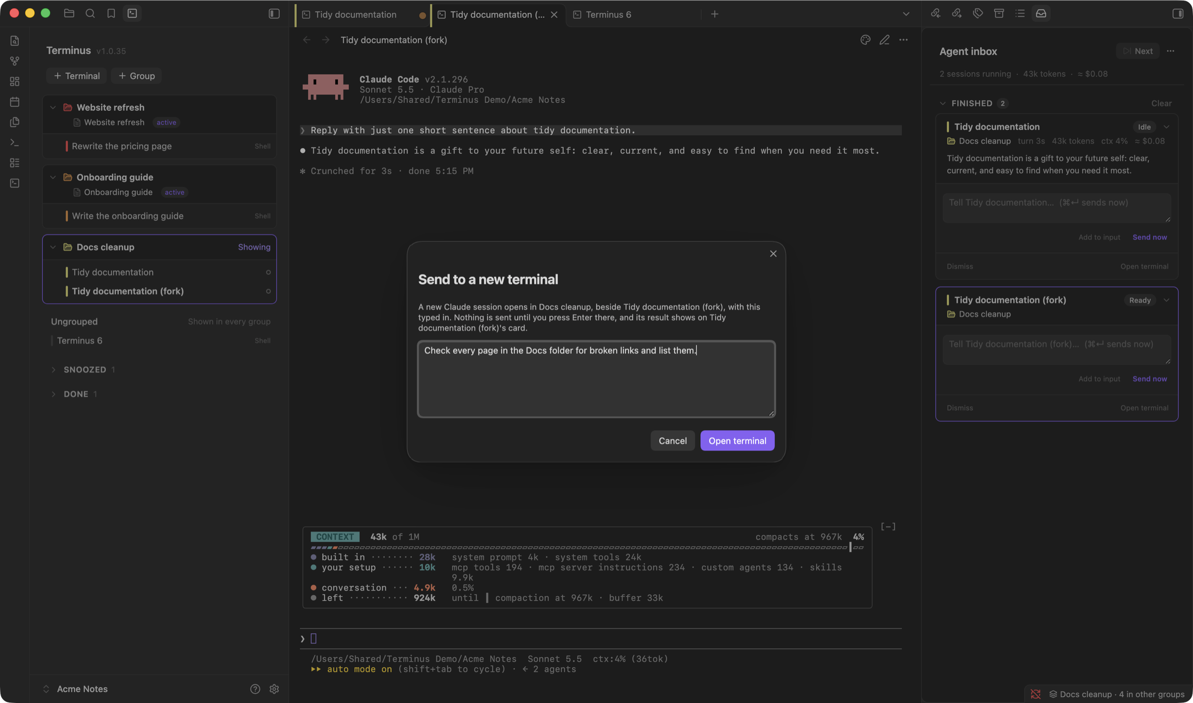Image resolution: width=1193 pixels, height=703 pixels.
Task: Close the Tidy documentation (fork) tab
Action: (554, 14)
